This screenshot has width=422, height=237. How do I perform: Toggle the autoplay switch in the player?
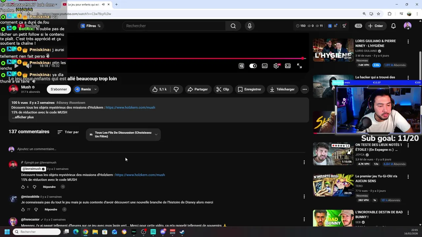[253, 66]
